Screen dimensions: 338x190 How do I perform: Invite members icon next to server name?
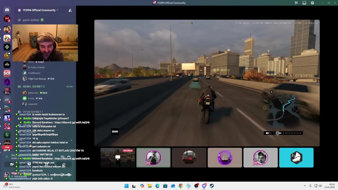pos(70,10)
